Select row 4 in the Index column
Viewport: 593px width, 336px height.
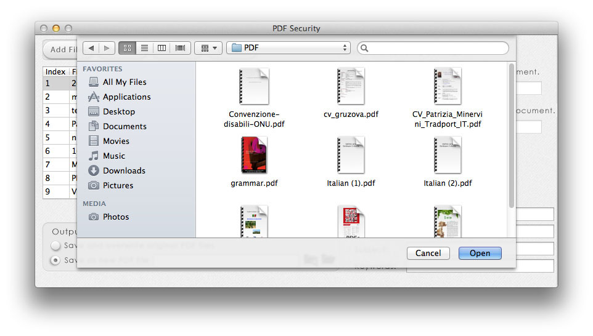[x=56, y=124]
